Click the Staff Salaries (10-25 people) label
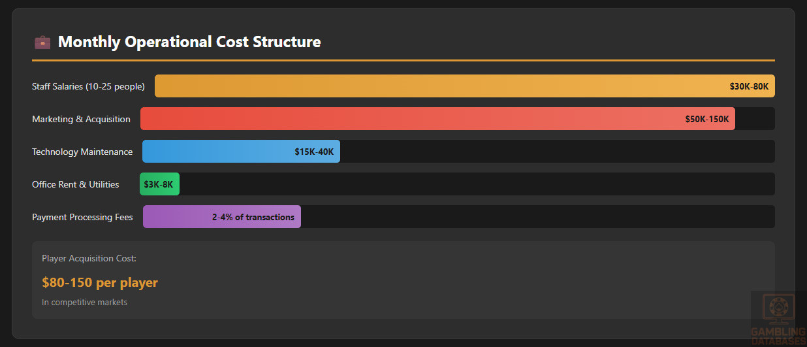Viewport: 807px width, 347px height. (x=88, y=86)
